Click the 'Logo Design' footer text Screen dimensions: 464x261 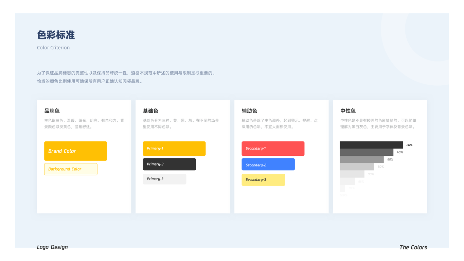[x=52, y=247]
